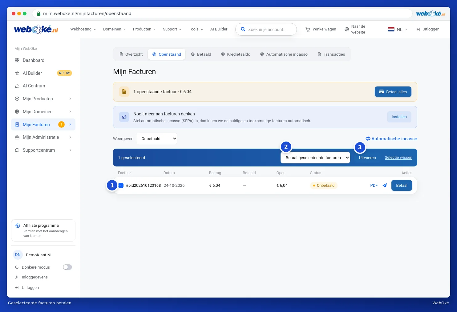Uncheck the invoice #pid202610123168 checkbox

click(121, 185)
